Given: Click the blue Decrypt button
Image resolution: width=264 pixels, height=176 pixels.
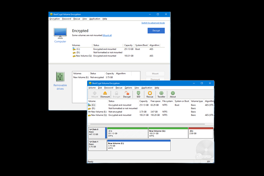Looking at the screenshot, I should pos(156,31).
